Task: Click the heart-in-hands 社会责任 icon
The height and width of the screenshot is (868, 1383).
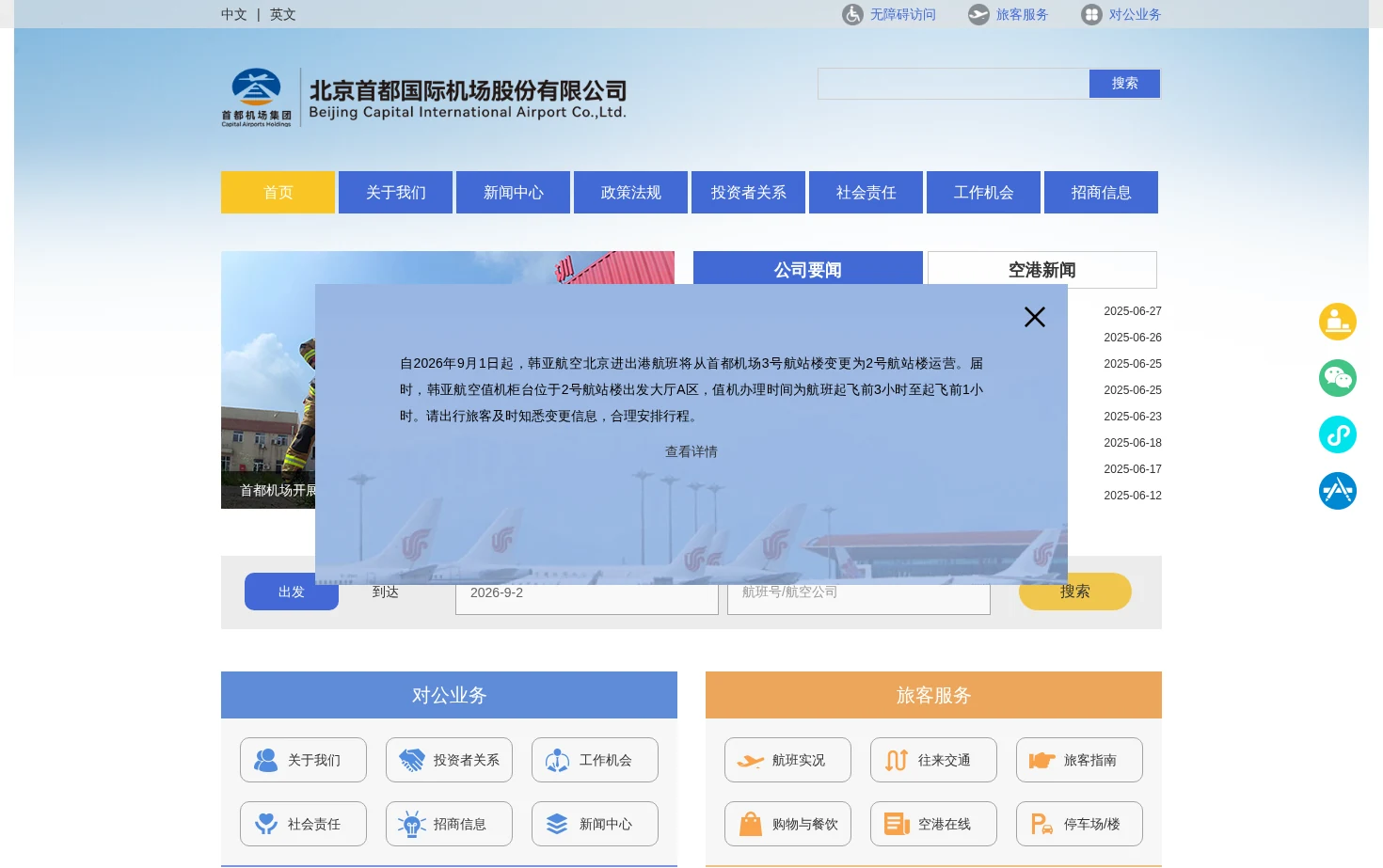Action: tap(266, 824)
